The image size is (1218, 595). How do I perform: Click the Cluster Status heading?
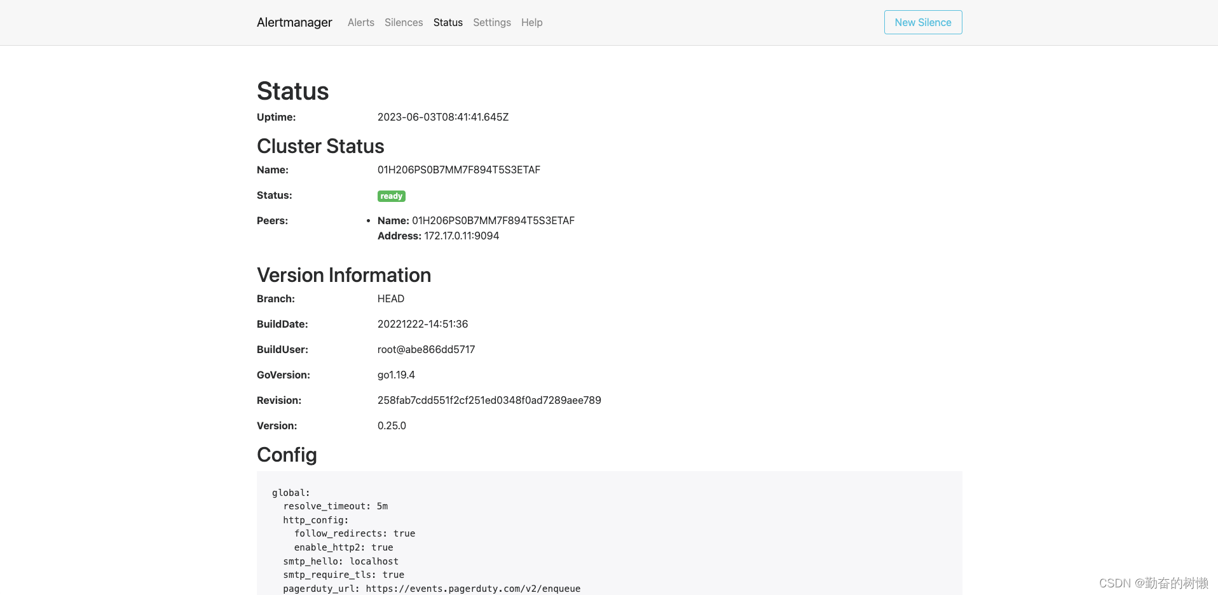tap(320, 146)
